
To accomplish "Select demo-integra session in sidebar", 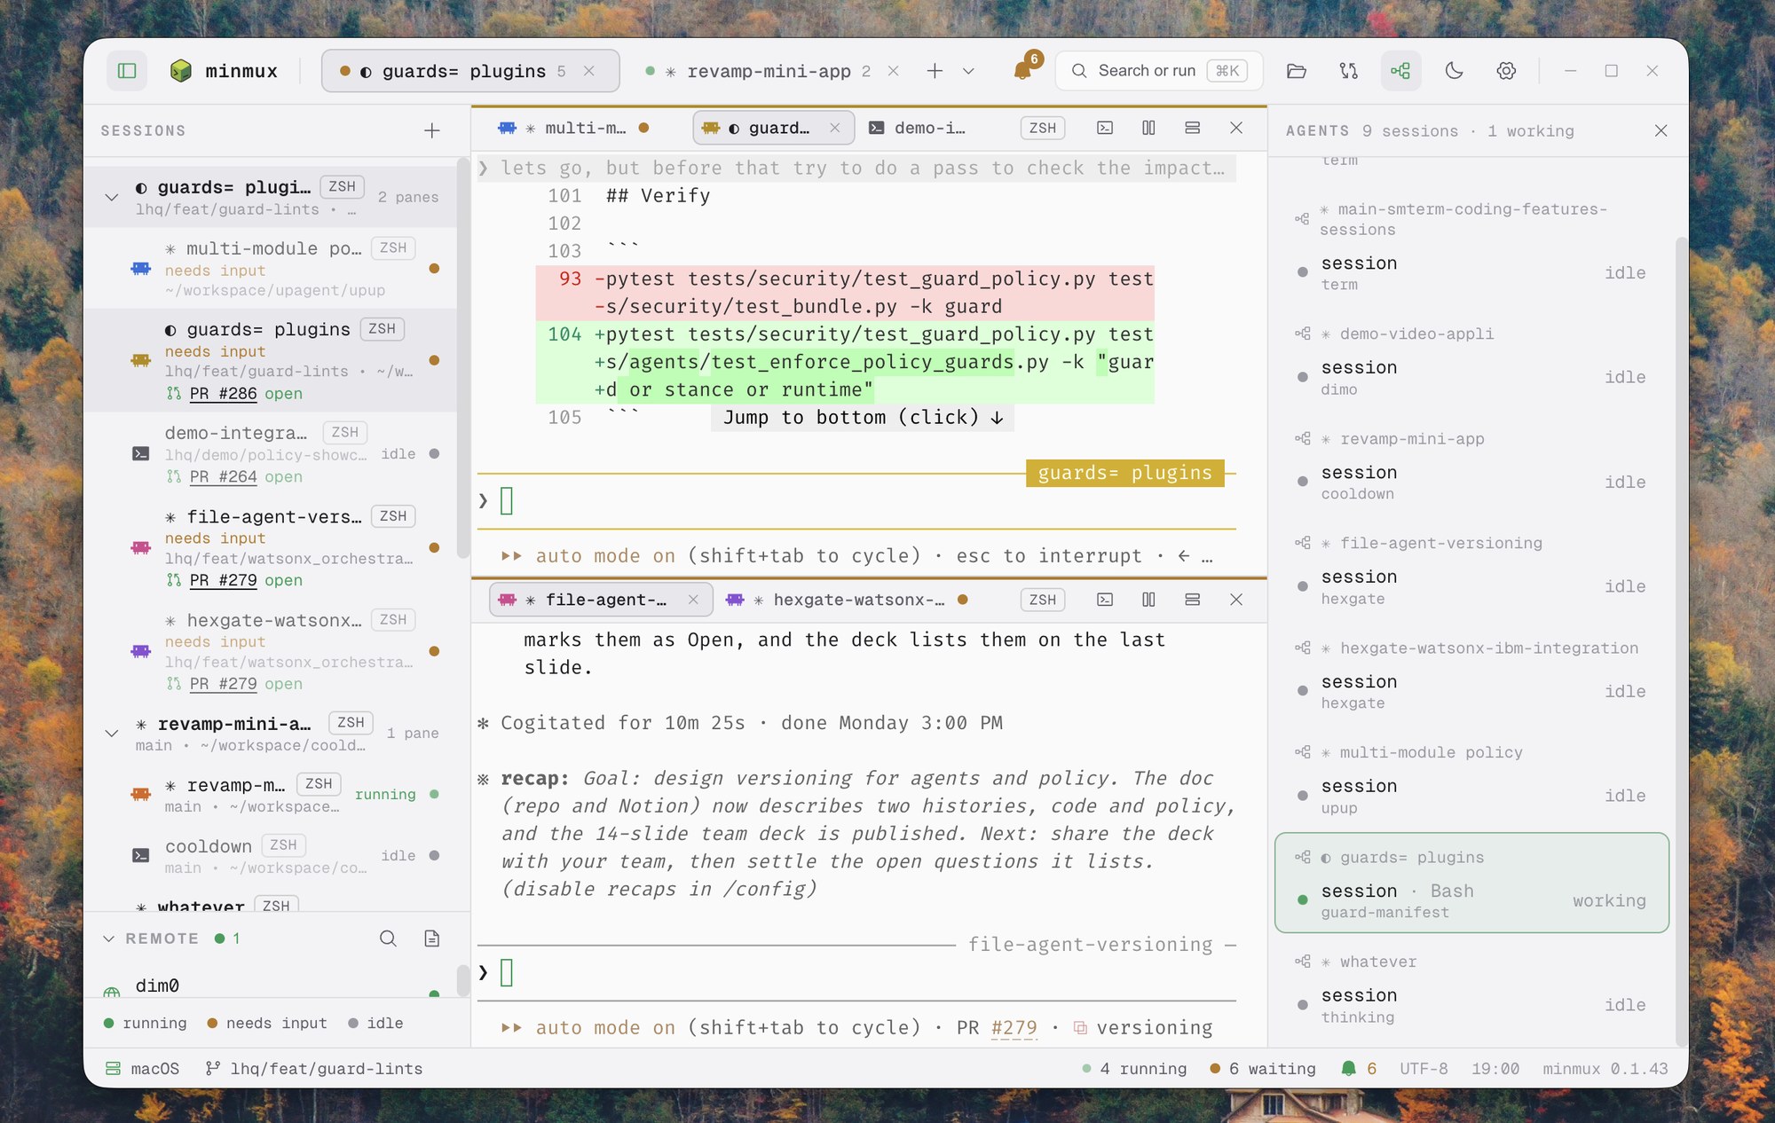I will pos(271,453).
